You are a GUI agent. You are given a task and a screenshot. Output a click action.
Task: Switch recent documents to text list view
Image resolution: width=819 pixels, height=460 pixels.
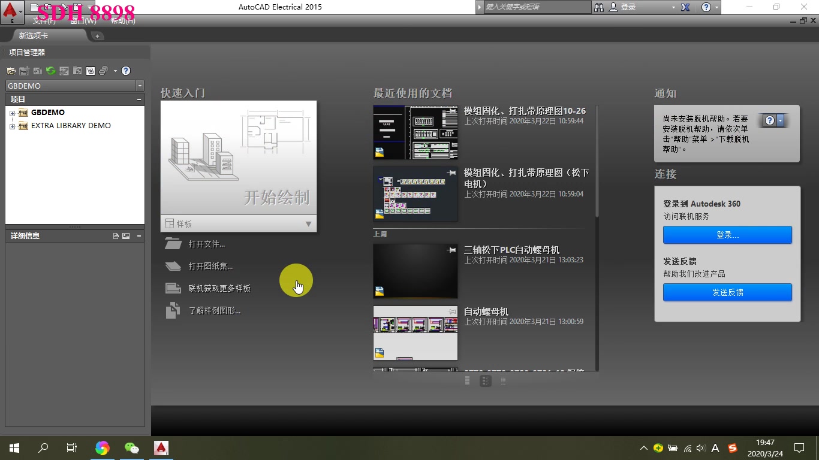pos(504,380)
